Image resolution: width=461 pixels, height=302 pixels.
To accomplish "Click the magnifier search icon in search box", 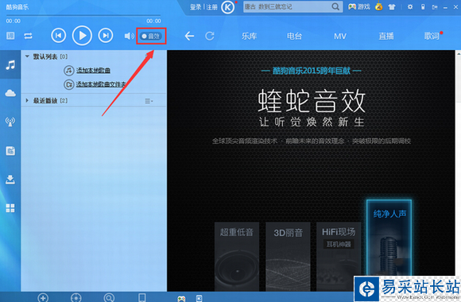I will (x=335, y=6).
